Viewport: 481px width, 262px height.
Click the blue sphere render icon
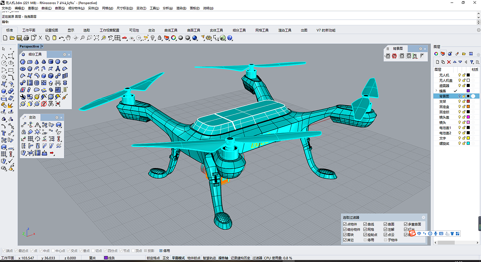(195, 38)
